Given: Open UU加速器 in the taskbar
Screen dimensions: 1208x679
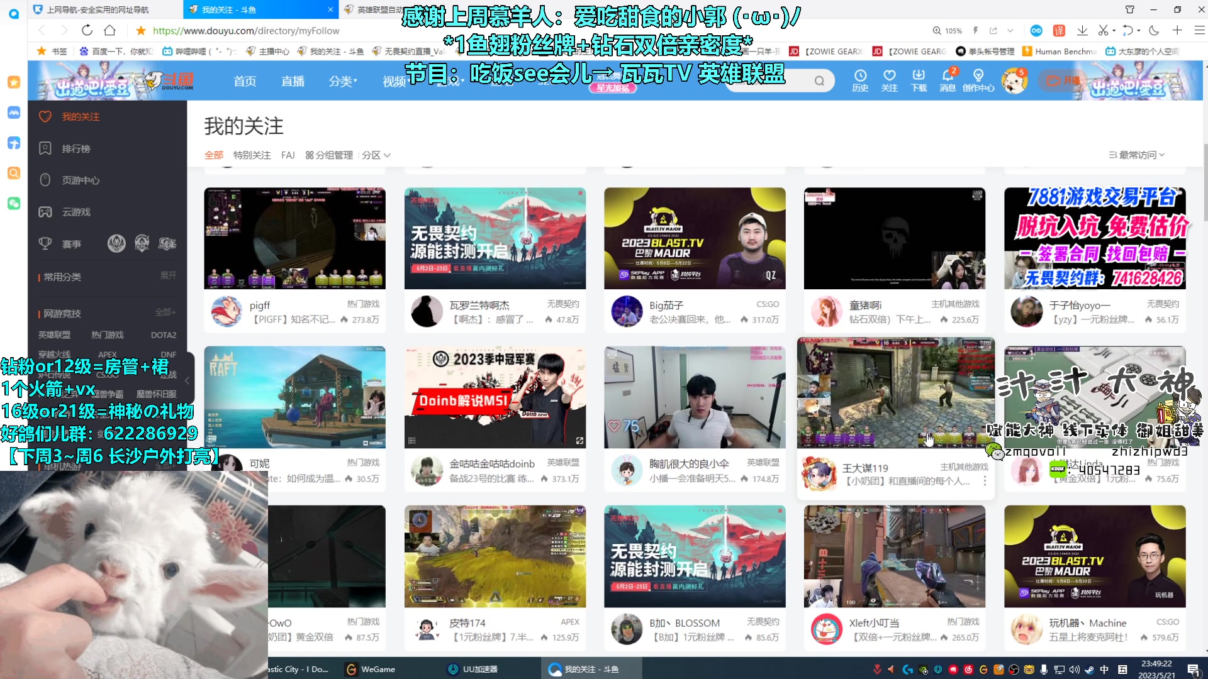Looking at the screenshot, I should (473, 669).
